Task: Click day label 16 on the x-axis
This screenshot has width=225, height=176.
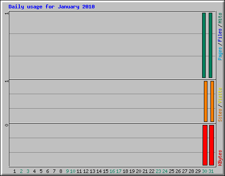Action: click(x=112, y=171)
